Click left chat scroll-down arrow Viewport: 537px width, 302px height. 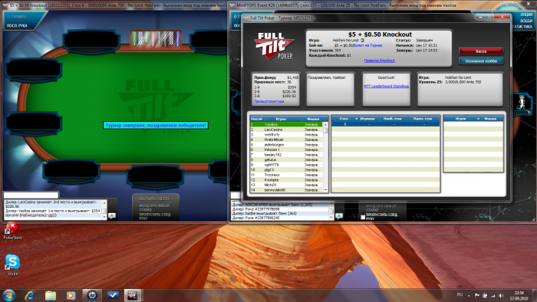(104, 216)
